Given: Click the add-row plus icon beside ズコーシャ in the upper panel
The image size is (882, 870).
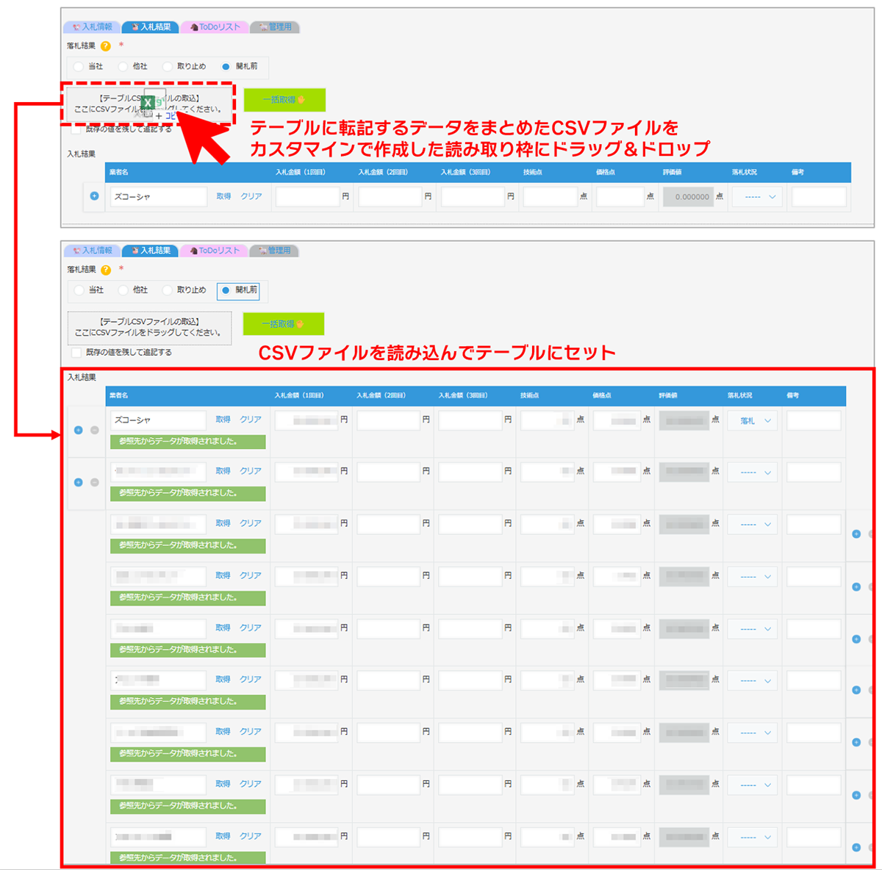Looking at the screenshot, I should pos(94,196).
